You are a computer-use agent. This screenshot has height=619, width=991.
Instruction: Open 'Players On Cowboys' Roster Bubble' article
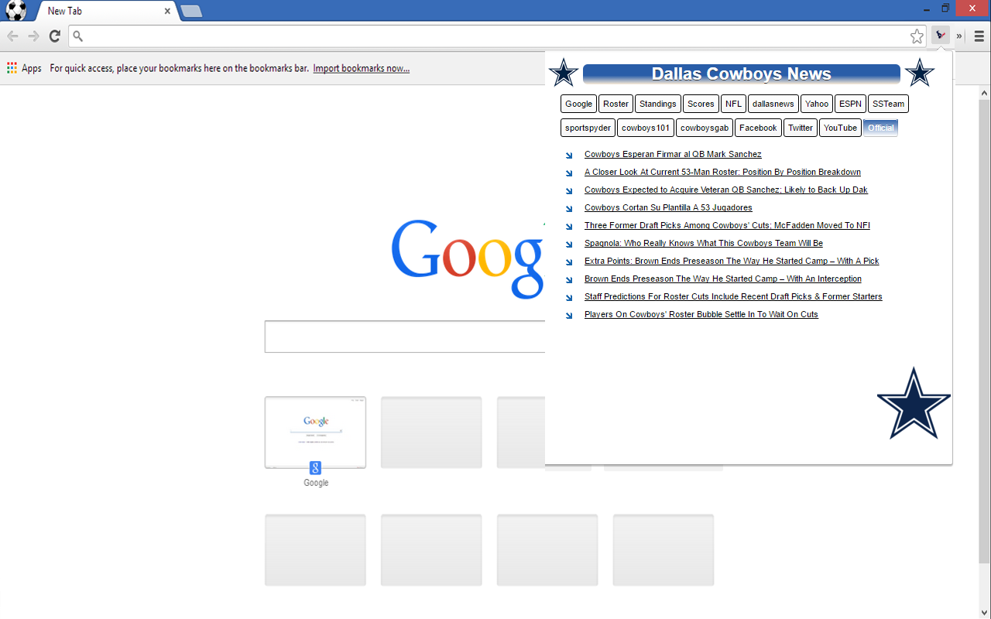[x=701, y=314]
